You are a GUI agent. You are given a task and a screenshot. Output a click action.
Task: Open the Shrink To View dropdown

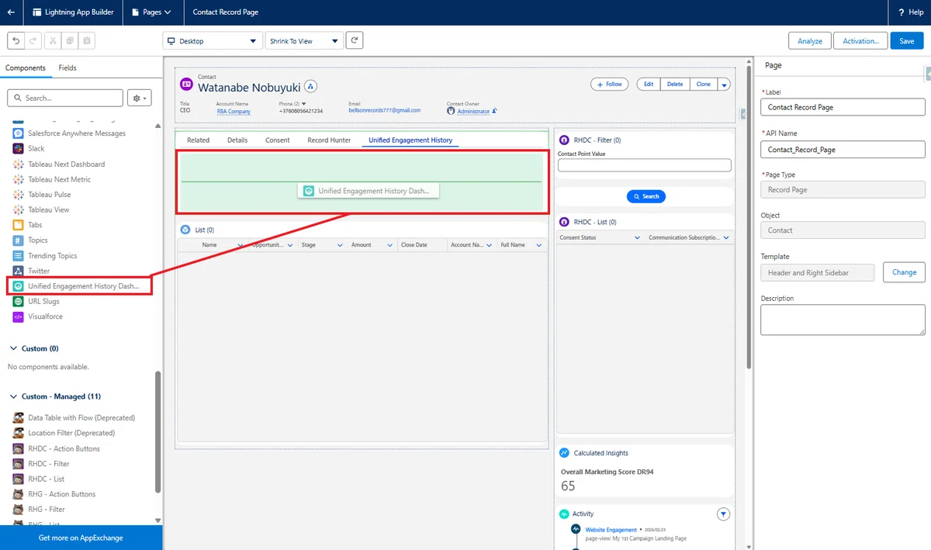pos(304,41)
